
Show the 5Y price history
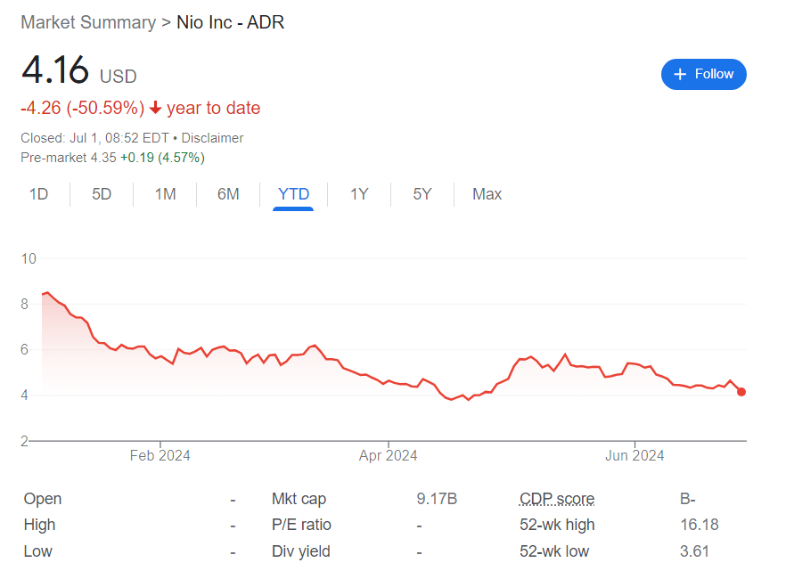pyautogui.click(x=422, y=194)
